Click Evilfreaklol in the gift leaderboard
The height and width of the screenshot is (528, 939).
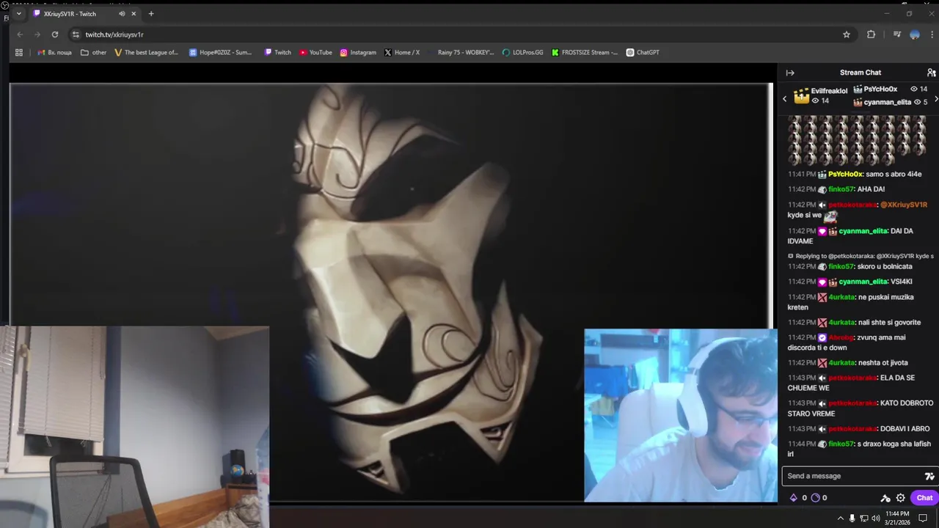(829, 91)
